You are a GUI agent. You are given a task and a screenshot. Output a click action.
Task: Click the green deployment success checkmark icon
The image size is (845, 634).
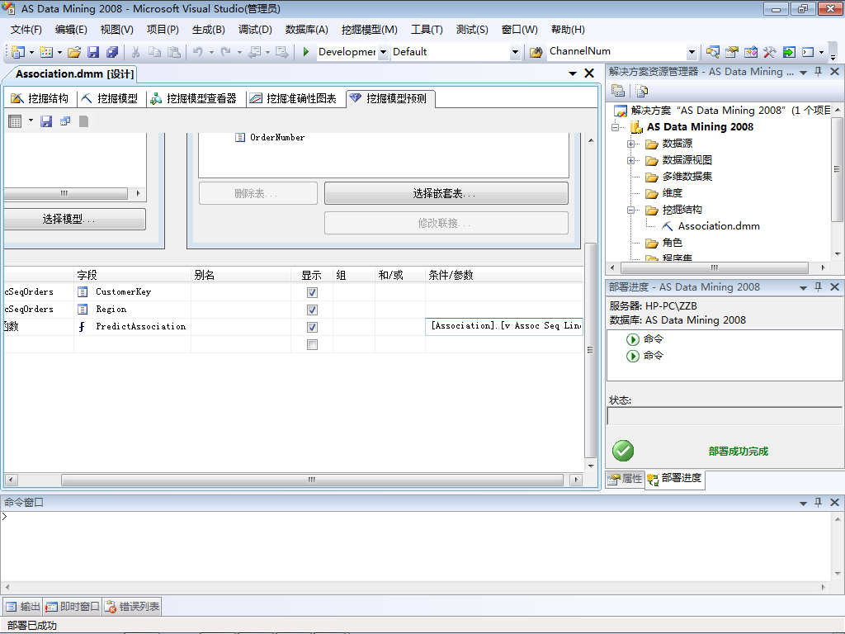pos(623,451)
